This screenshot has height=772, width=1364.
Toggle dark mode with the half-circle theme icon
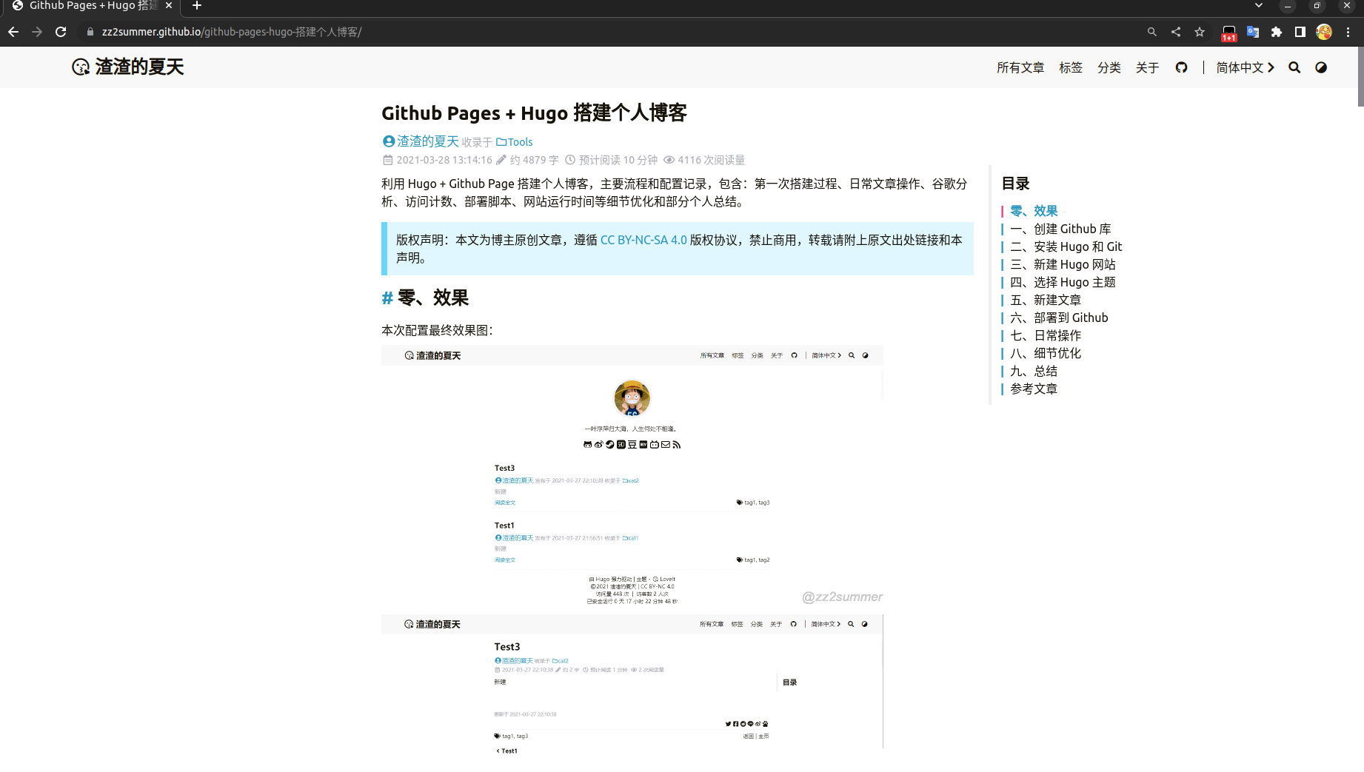click(x=1321, y=67)
